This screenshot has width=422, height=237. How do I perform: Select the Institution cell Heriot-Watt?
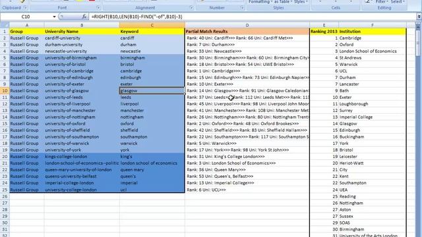(373, 163)
